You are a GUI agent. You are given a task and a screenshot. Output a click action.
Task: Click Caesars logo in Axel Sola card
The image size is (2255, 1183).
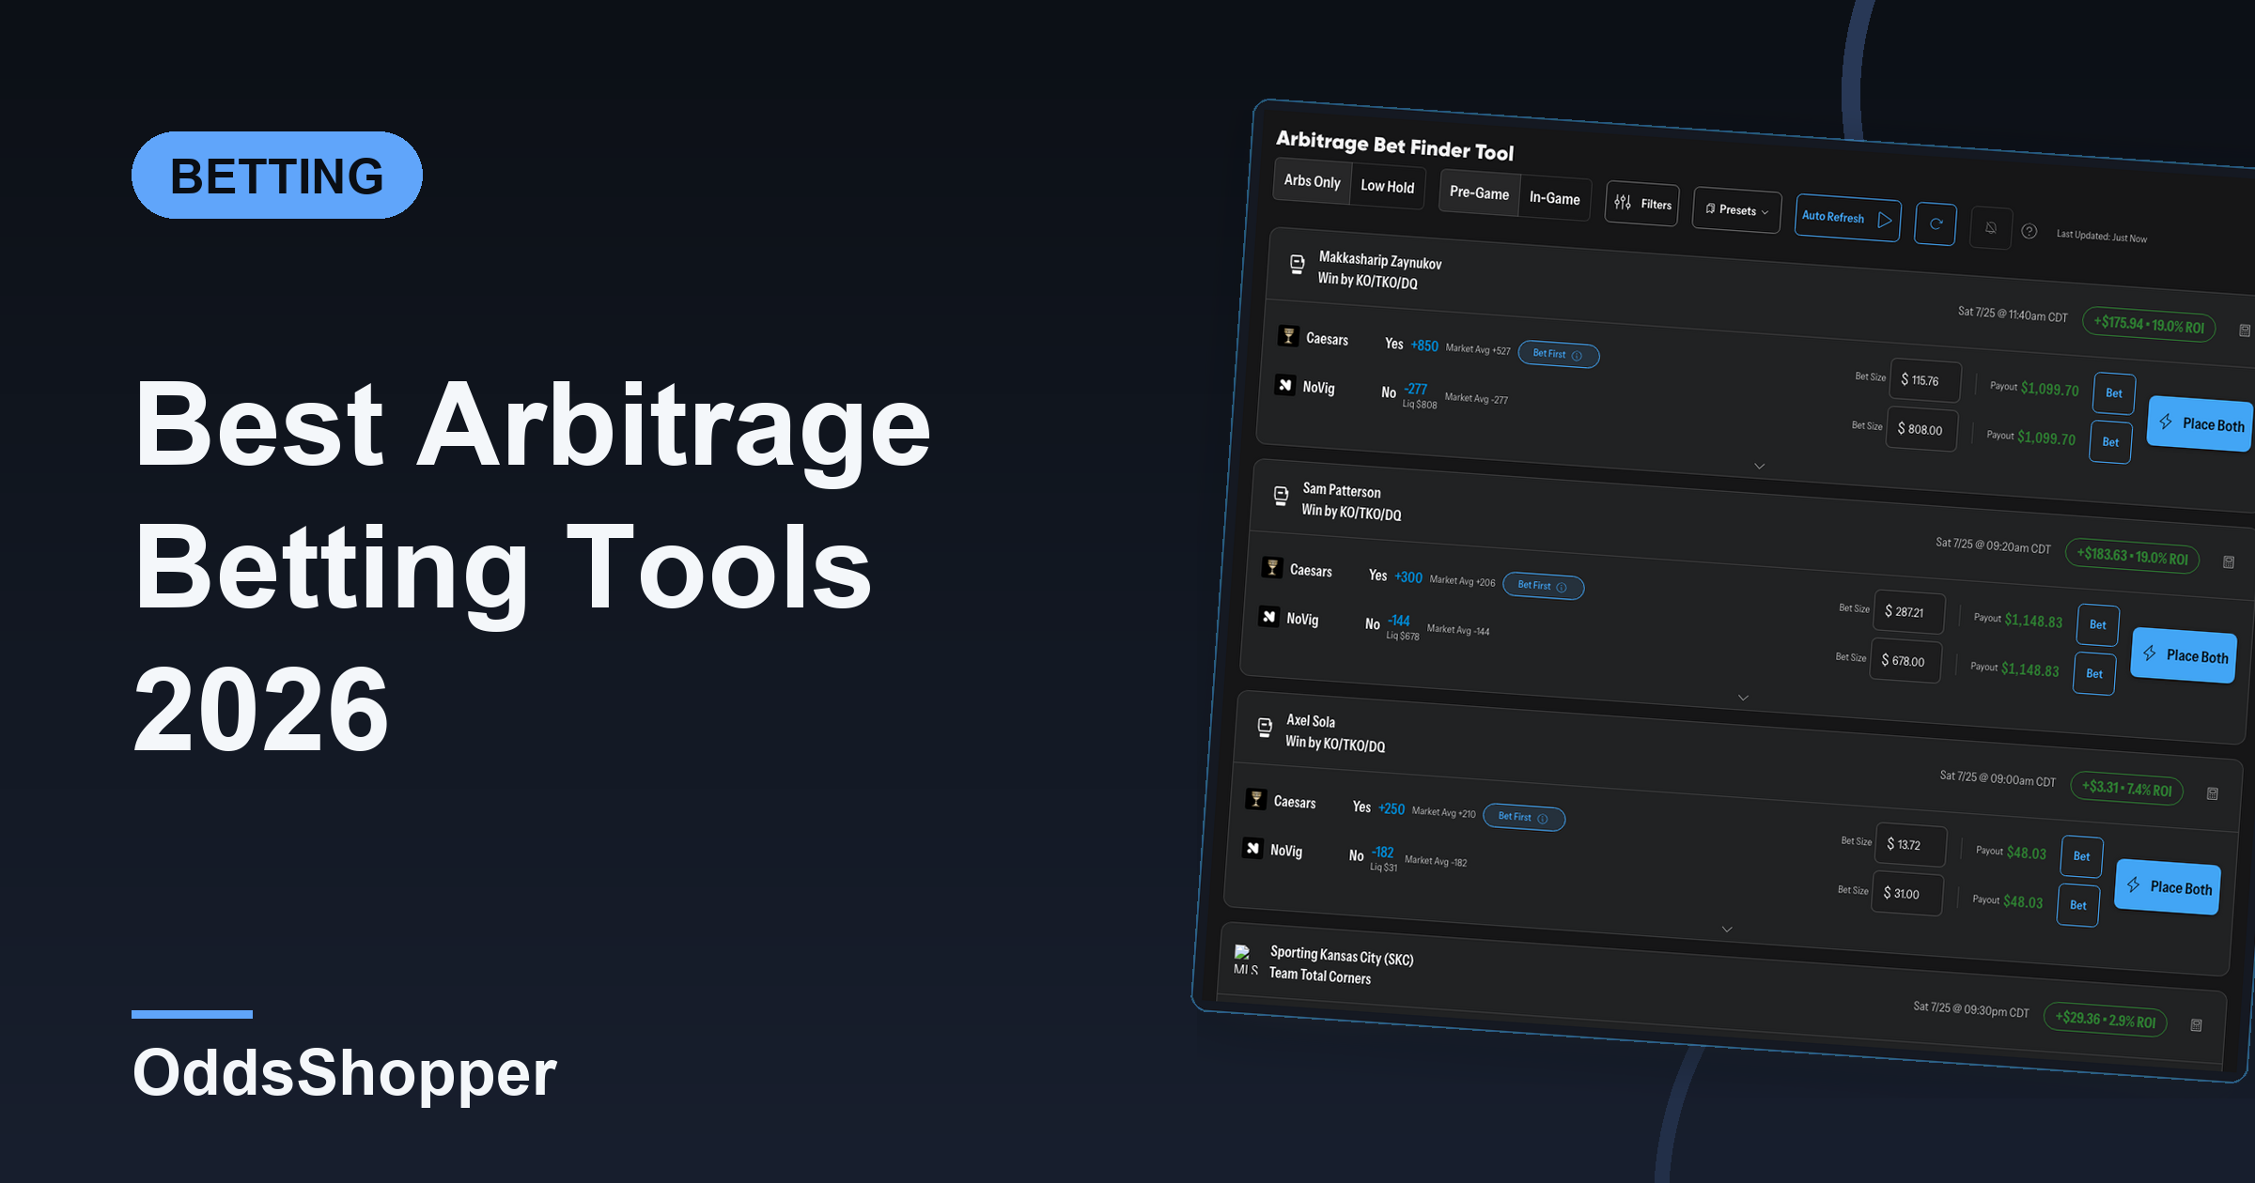click(x=1256, y=799)
